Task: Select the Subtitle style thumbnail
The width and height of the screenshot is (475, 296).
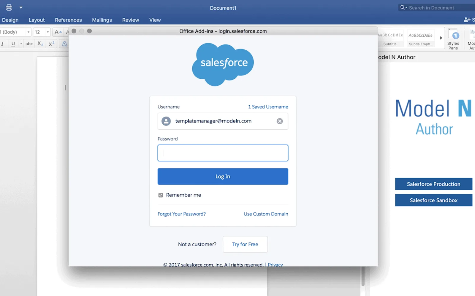Action: (390, 38)
